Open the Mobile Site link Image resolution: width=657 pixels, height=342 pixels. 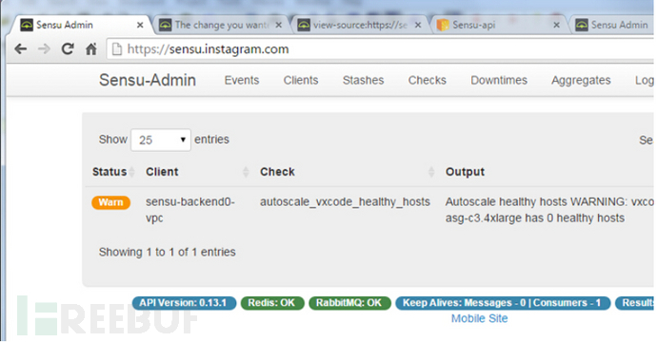[x=479, y=318]
